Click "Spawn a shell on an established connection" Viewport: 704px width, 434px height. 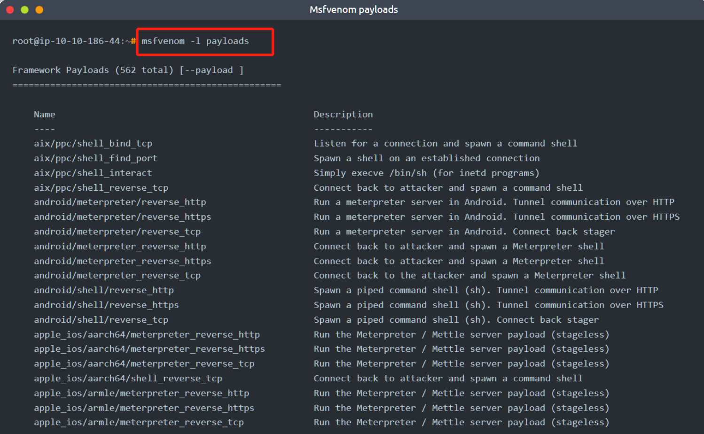click(427, 158)
